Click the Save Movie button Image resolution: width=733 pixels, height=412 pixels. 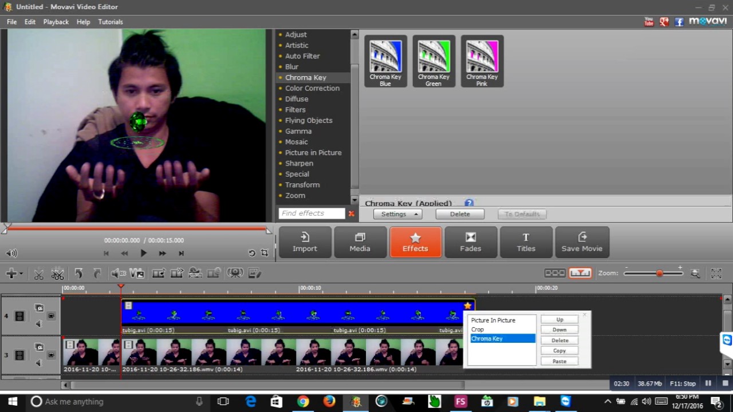pos(582,242)
